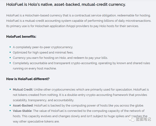
Task: Click the bold 'Value-Stable:' label
Action: [22, 111]
